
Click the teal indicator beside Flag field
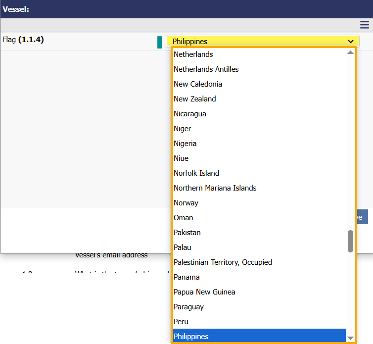tap(159, 42)
